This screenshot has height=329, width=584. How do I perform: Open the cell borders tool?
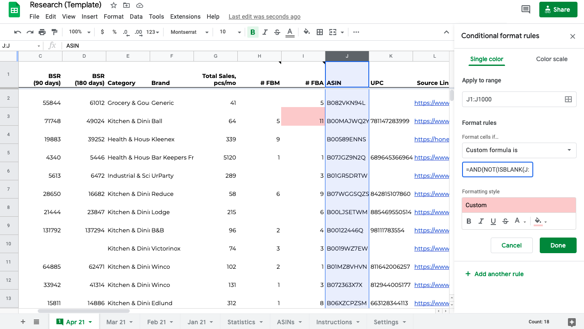tap(320, 32)
